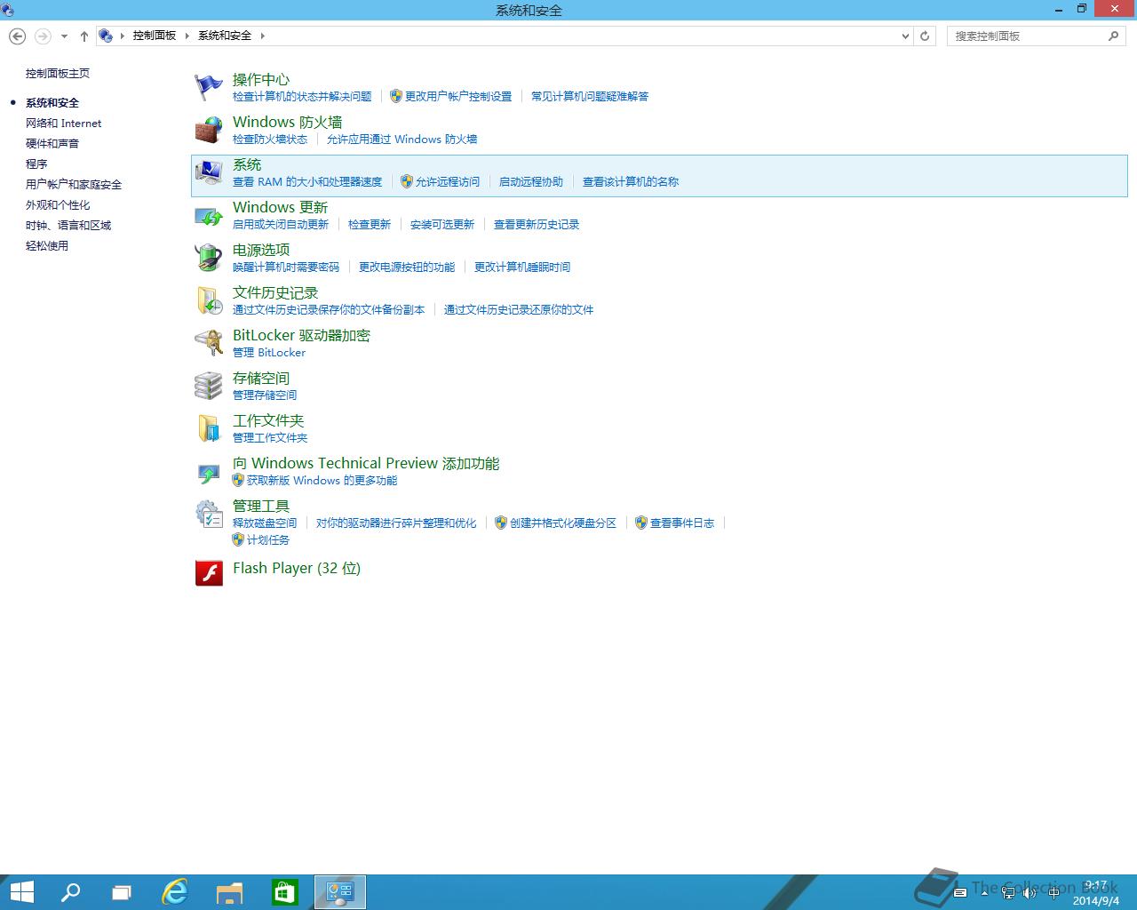Click 允许远程访问 link
This screenshot has width=1137, height=910.
(x=448, y=181)
